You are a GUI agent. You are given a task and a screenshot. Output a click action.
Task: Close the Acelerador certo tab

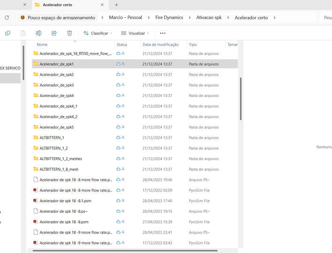point(102,5)
